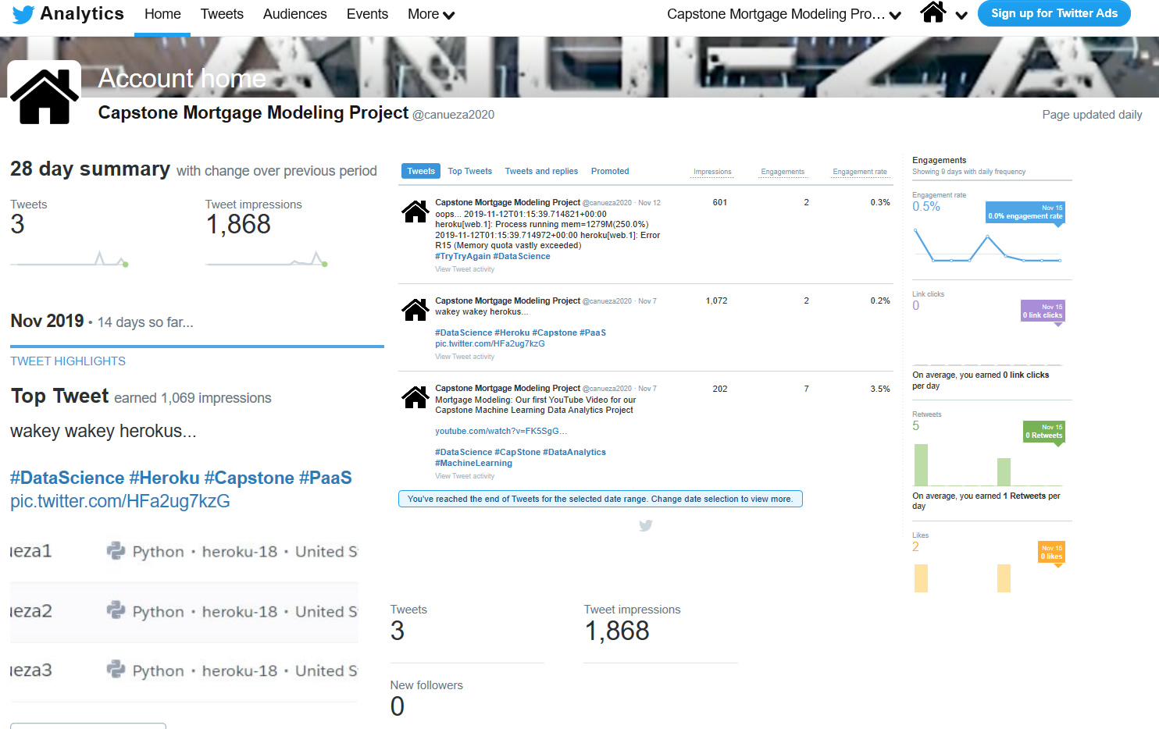1159x729 pixels.
Task: Click the Engagements column header
Action: 783,172
